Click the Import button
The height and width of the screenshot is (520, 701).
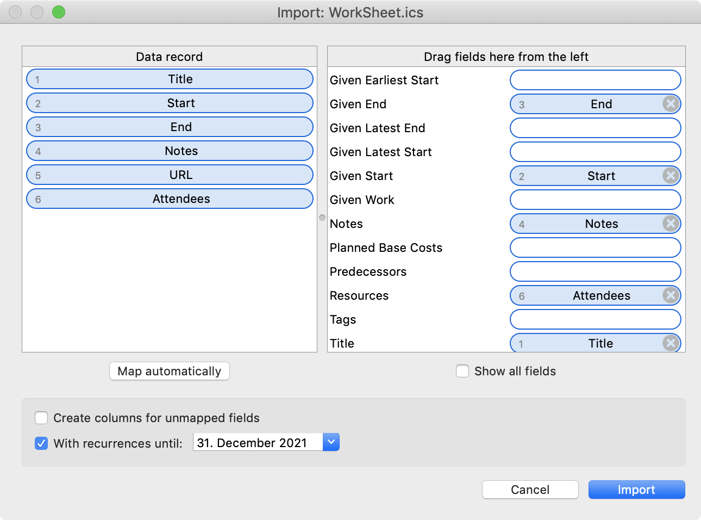point(636,490)
